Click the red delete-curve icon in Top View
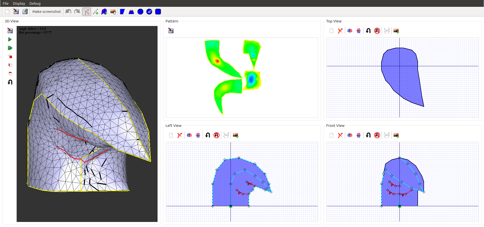 point(340,31)
